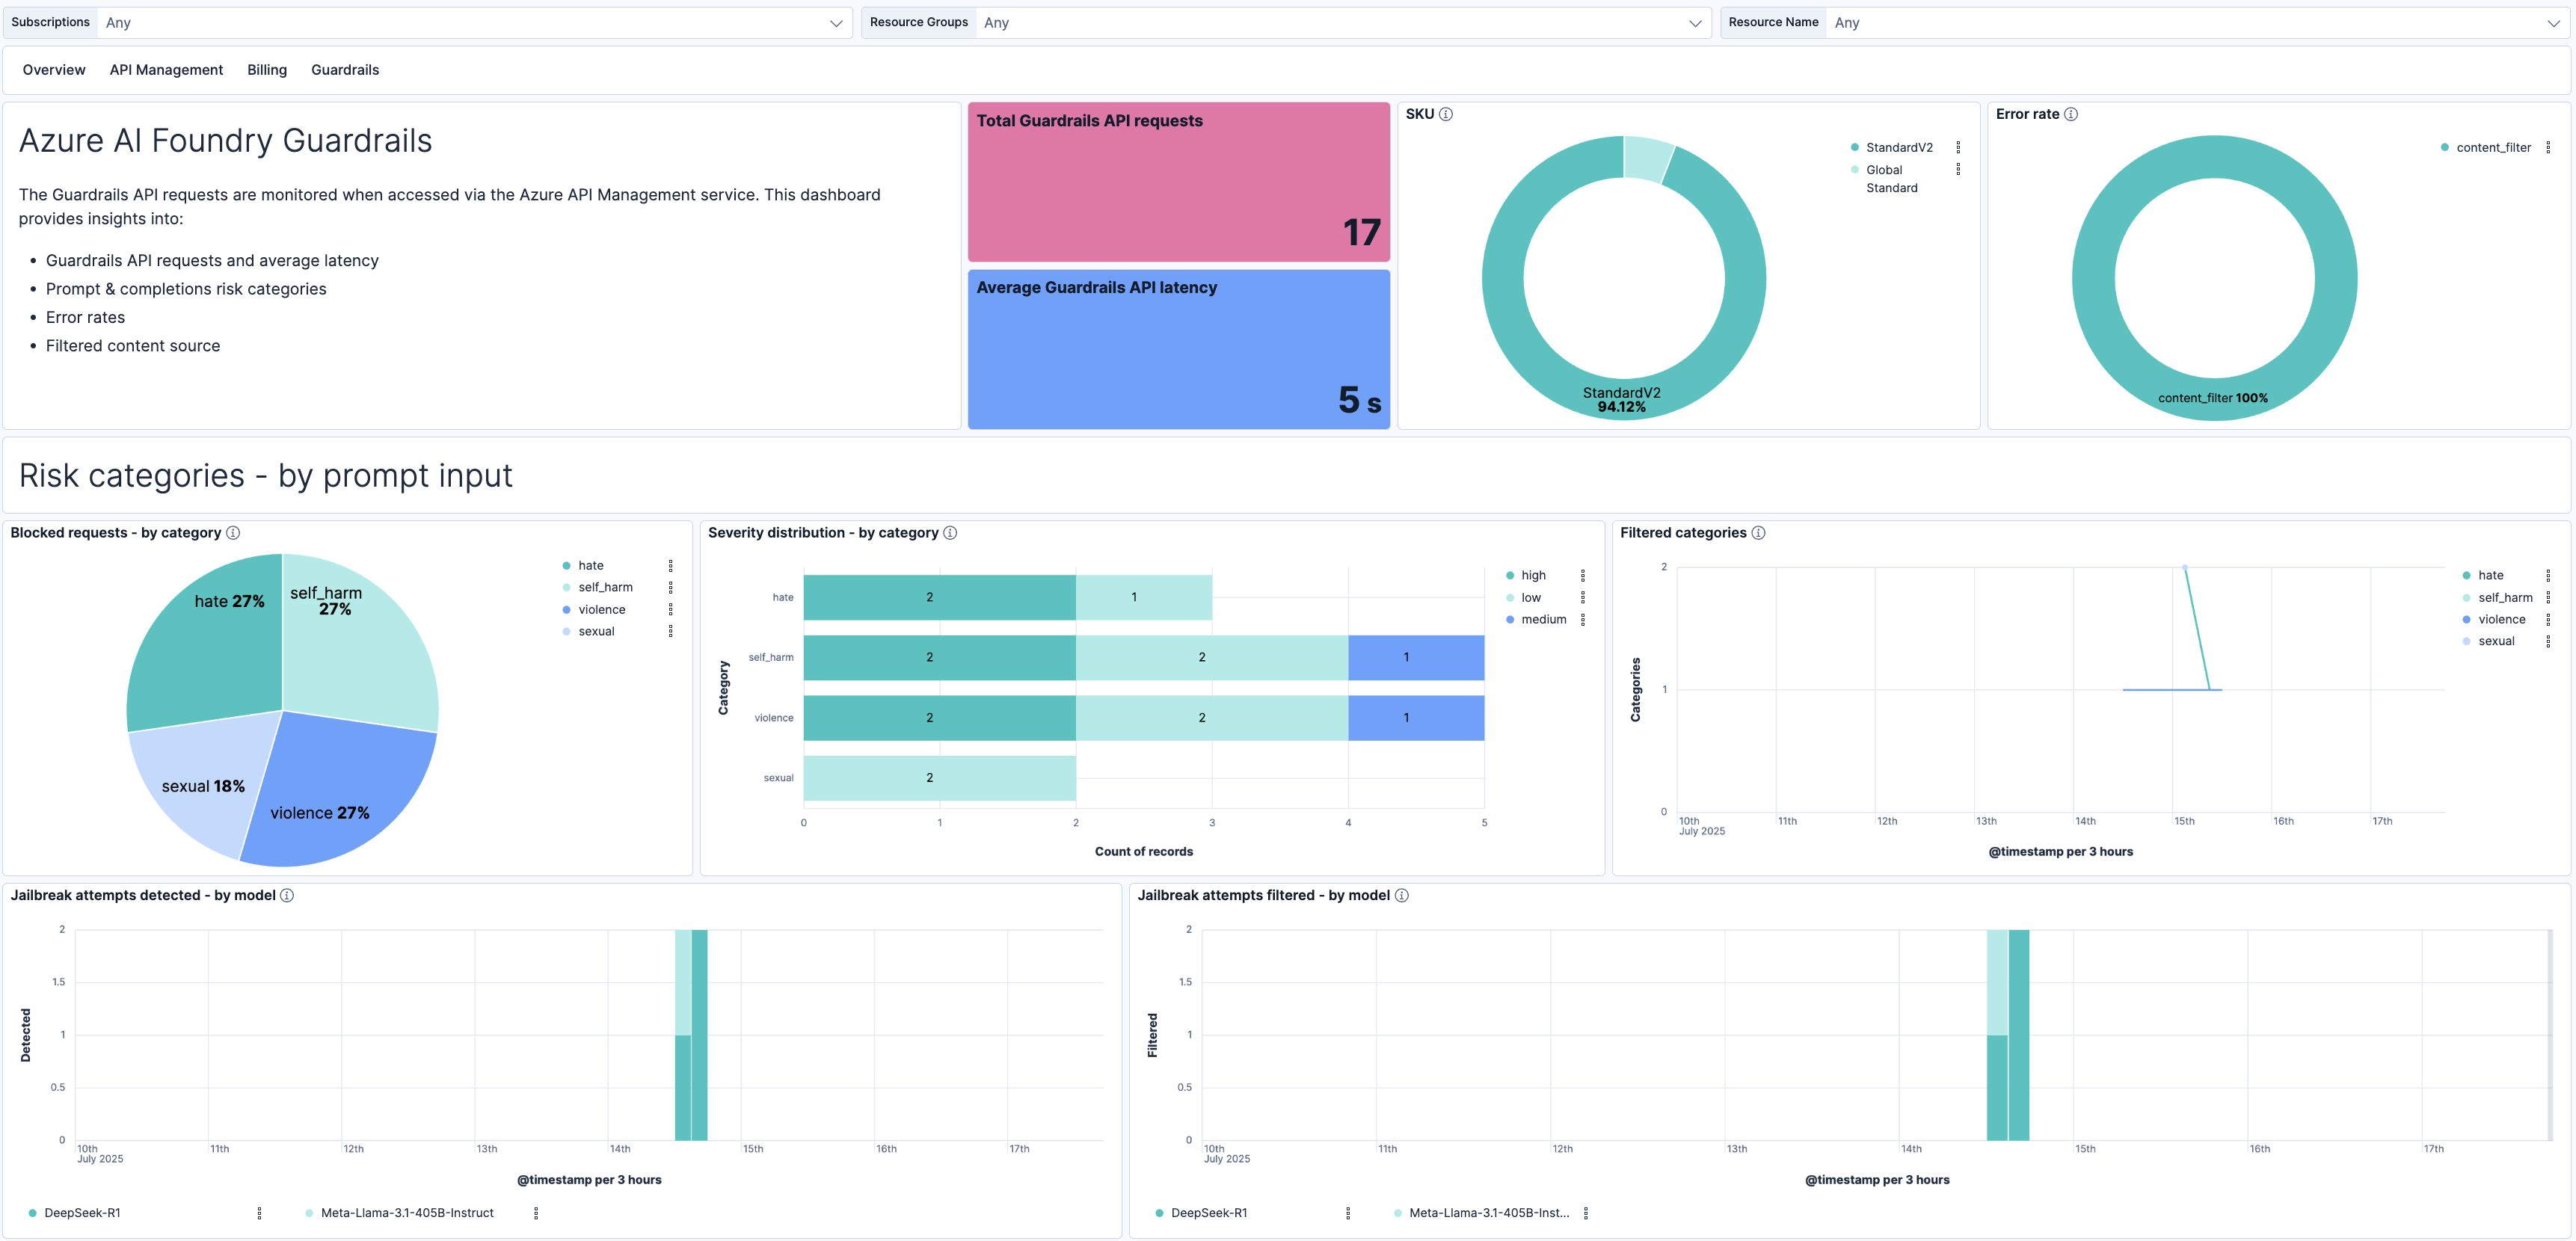Click info icon by Jailbreak attempts filtered title

coord(1401,895)
